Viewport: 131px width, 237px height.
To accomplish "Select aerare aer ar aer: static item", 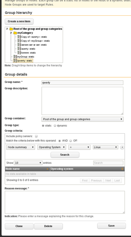I will point(34,45).
